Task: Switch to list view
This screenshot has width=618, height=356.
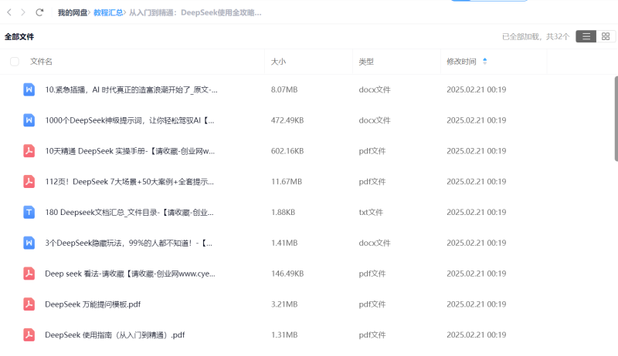Action: point(586,36)
